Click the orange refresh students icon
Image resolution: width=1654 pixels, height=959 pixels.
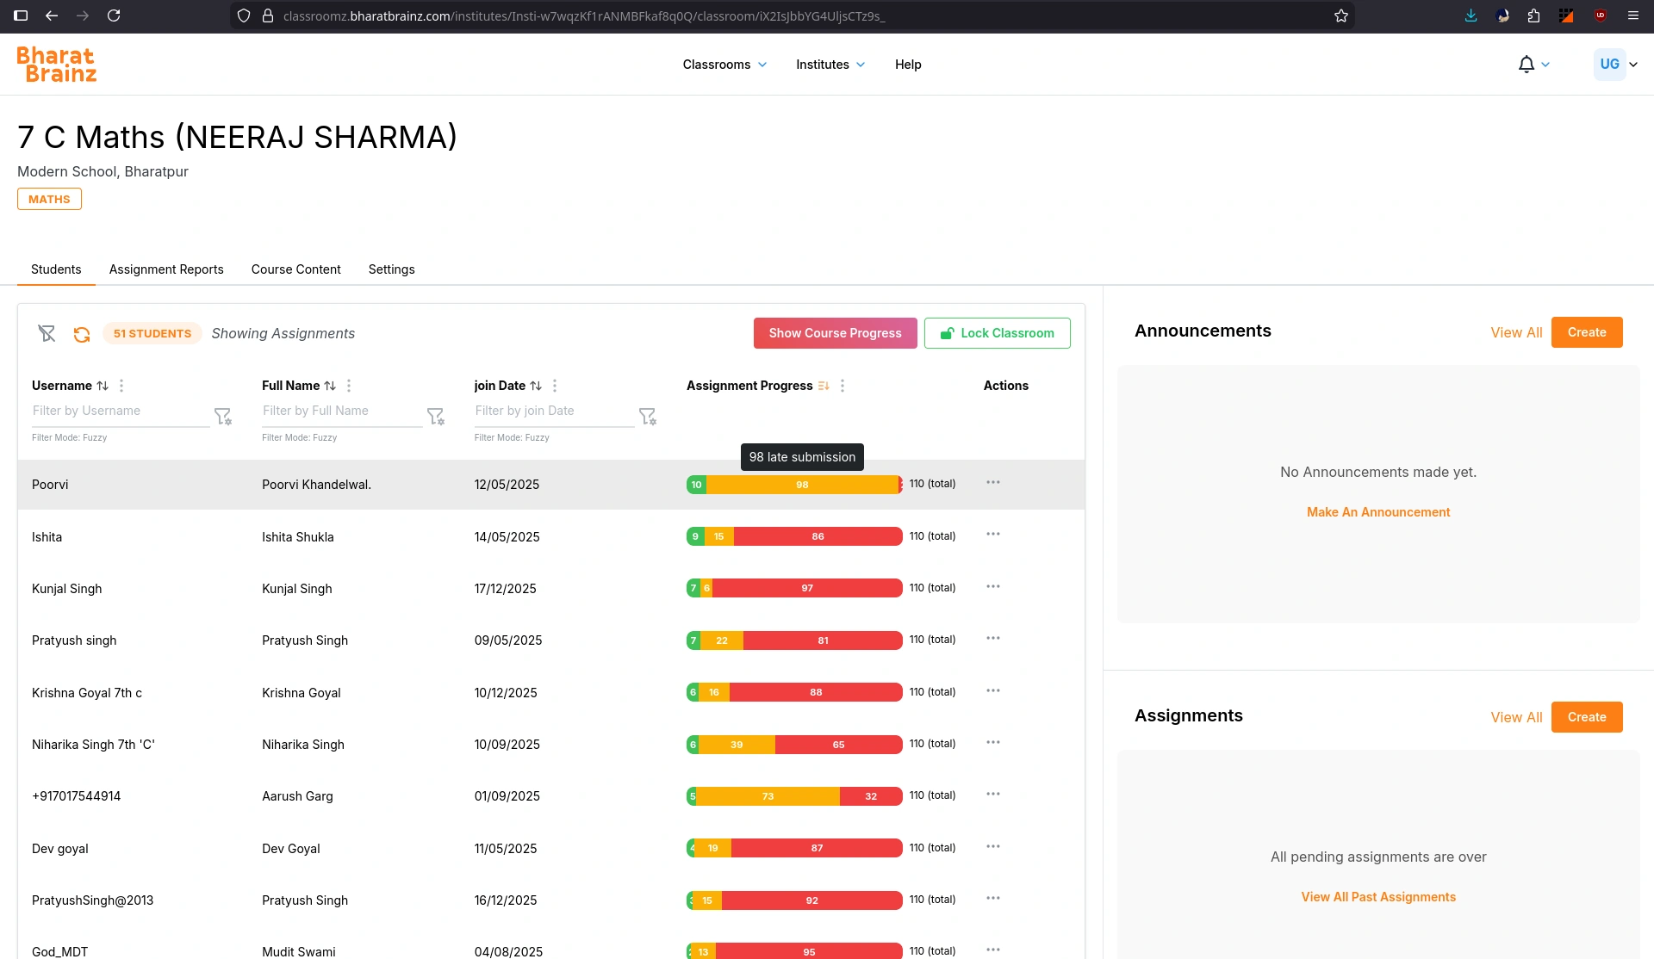pyautogui.click(x=82, y=334)
